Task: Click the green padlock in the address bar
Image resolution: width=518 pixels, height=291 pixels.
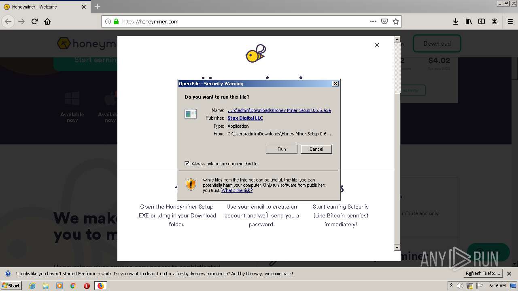Action: [x=116, y=21]
